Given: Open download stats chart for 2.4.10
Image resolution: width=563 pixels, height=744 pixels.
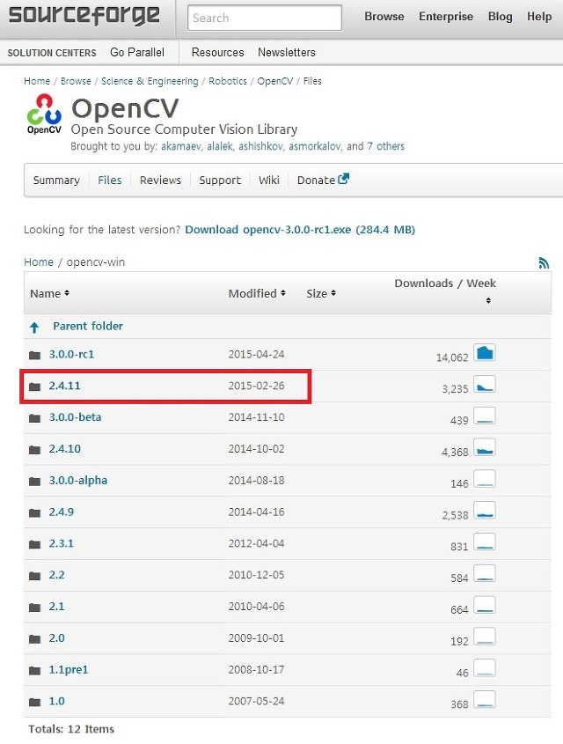Looking at the screenshot, I should (x=485, y=447).
